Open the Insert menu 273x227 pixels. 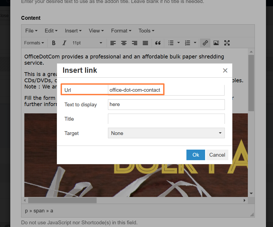(73, 31)
